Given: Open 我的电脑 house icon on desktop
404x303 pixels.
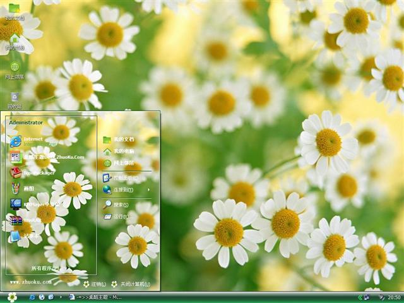Looking at the screenshot, I should click(x=15, y=42).
